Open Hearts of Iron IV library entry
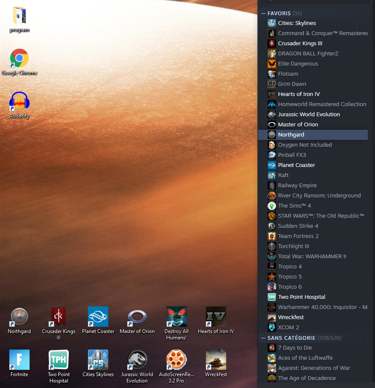 [x=298, y=94]
